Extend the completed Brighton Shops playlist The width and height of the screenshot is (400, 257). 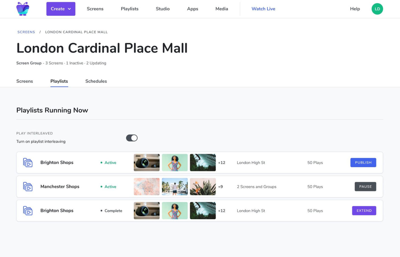point(364,211)
